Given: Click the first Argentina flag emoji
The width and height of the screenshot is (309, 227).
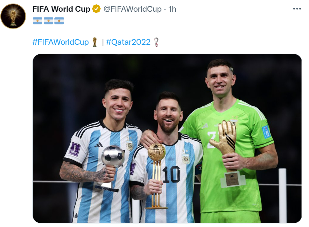Looking at the screenshot, I should coord(37,21).
